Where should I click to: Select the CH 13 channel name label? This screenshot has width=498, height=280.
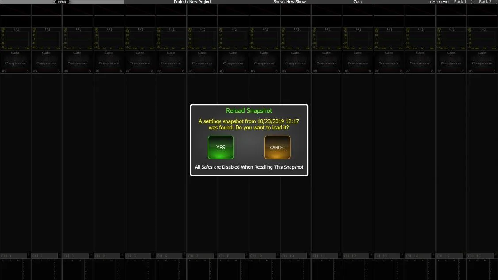(387, 256)
